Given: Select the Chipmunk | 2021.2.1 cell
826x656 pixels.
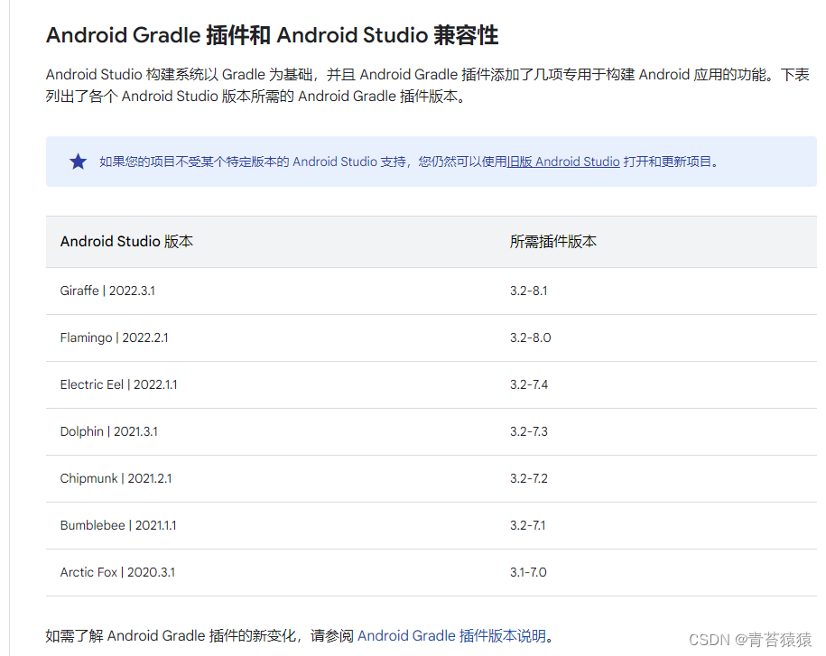Looking at the screenshot, I should tap(116, 478).
